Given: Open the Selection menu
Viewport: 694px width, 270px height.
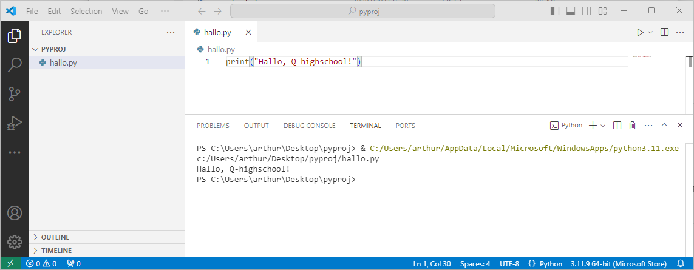Looking at the screenshot, I should click(86, 11).
